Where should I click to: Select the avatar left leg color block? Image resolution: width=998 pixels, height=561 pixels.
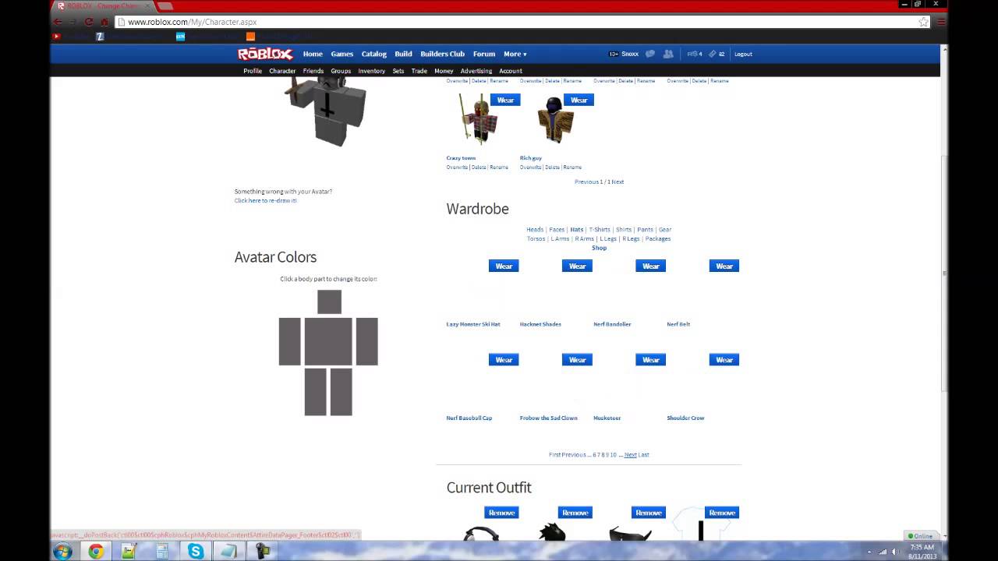(315, 392)
